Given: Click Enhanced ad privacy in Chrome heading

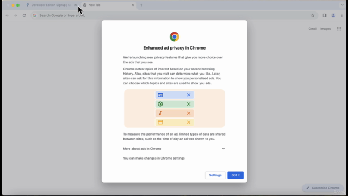Looking at the screenshot, I should click(174, 48).
